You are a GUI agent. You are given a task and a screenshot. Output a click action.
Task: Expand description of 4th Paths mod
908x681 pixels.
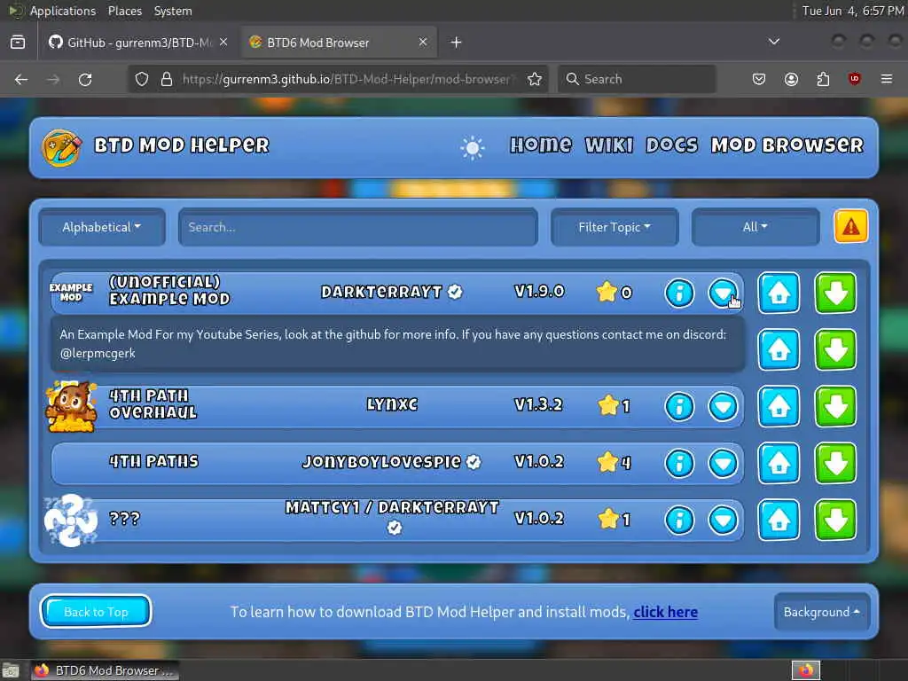[723, 463]
